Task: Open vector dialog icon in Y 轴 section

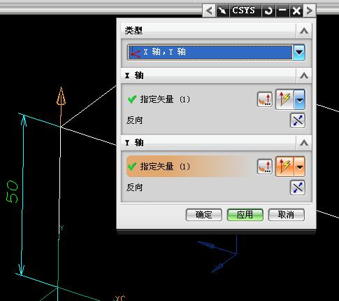Action: click(x=265, y=167)
